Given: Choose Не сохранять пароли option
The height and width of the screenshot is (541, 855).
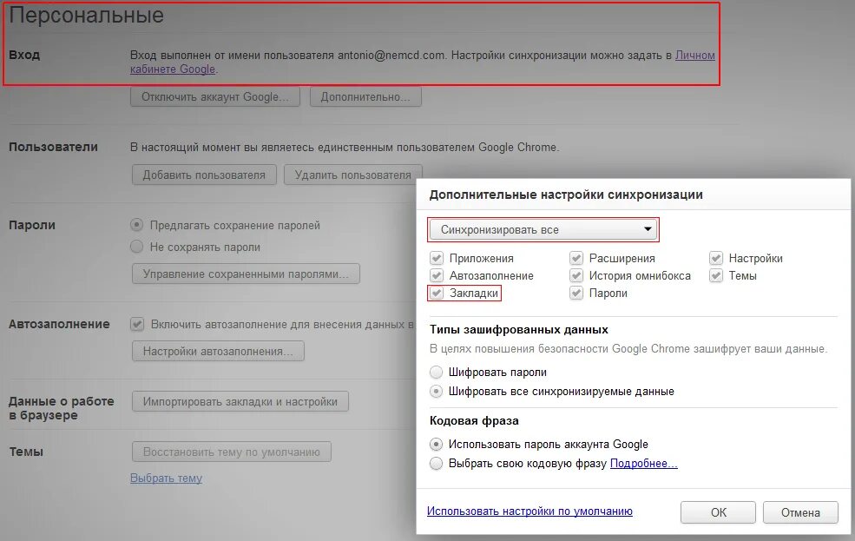Looking at the screenshot, I should (136, 247).
